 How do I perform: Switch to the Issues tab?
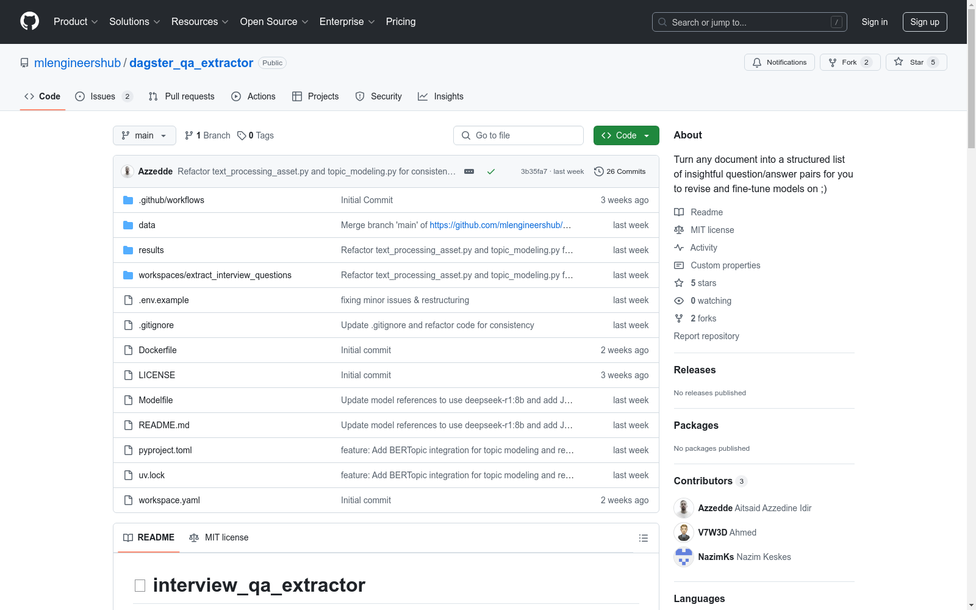(x=104, y=96)
